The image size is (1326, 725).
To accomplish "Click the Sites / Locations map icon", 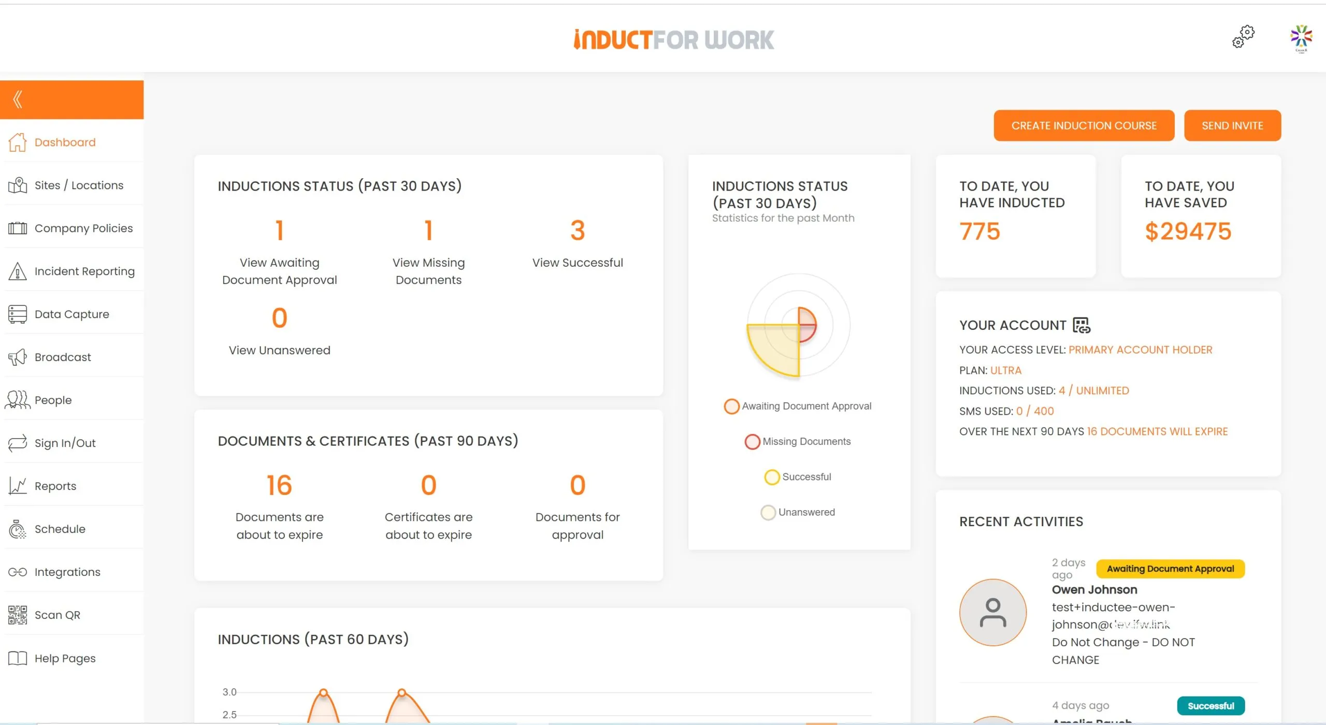I will (x=18, y=185).
